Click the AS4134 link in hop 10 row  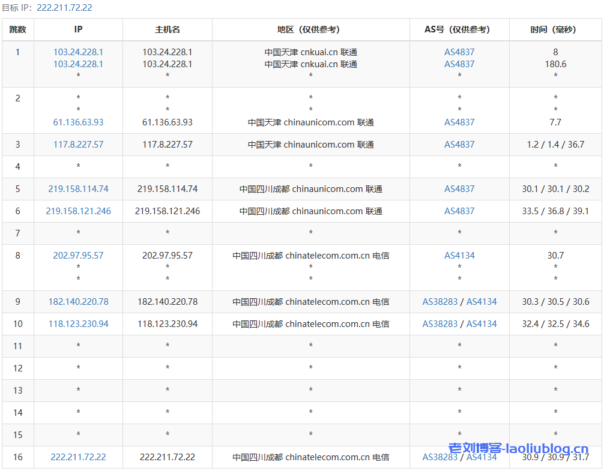point(482,324)
